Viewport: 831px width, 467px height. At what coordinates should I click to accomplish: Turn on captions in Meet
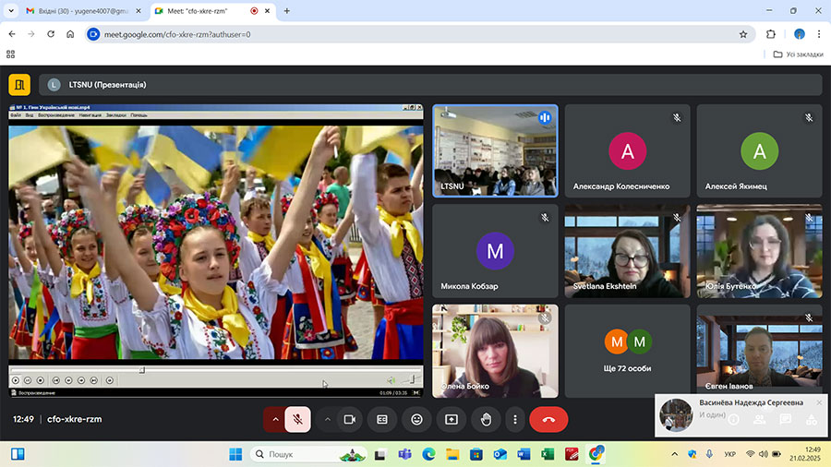pyautogui.click(x=383, y=419)
